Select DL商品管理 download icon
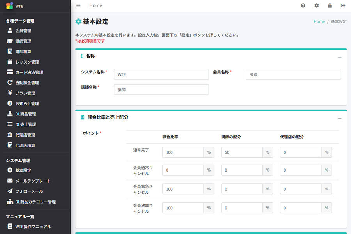 [10, 113]
